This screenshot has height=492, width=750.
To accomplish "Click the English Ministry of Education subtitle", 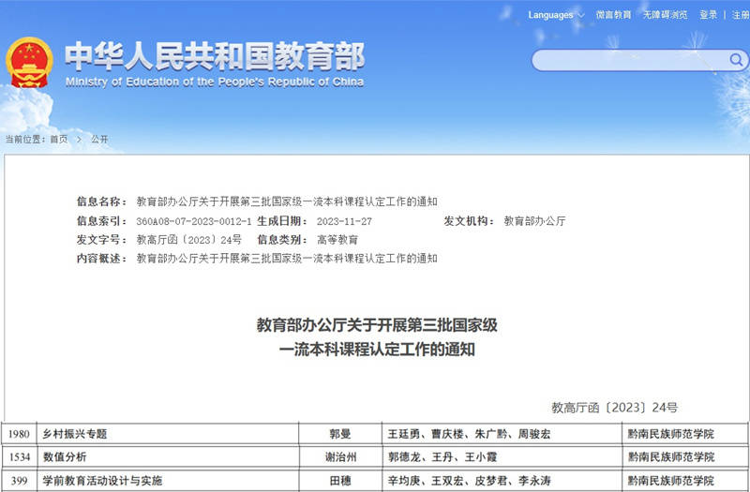I will (214, 82).
